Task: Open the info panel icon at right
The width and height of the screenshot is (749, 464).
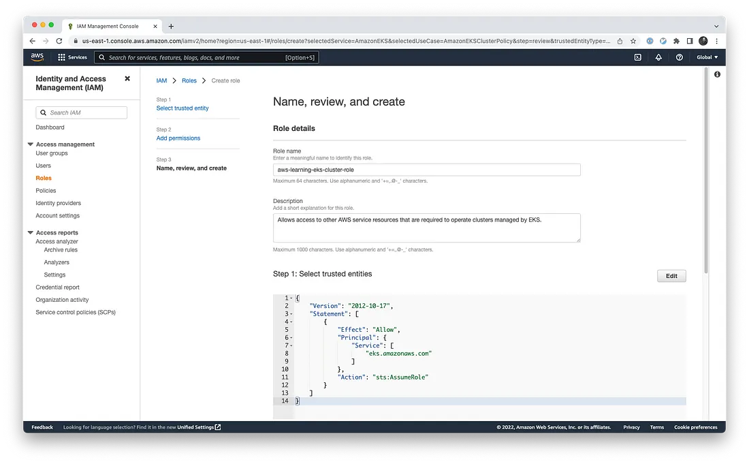Action: 717,74
